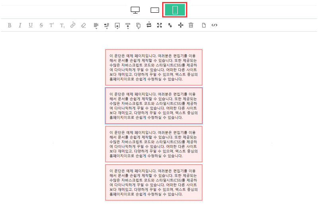Click the four-arrow move icon

tap(180, 25)
